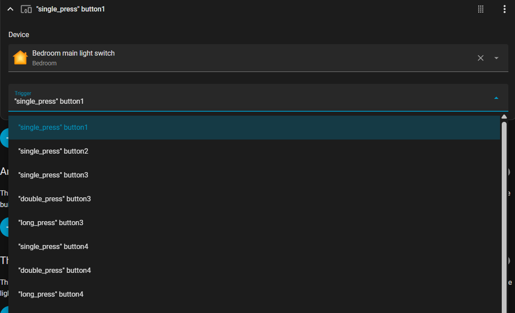
Task: Click the Bedroom main light switch device field
Action: point(239,58)
